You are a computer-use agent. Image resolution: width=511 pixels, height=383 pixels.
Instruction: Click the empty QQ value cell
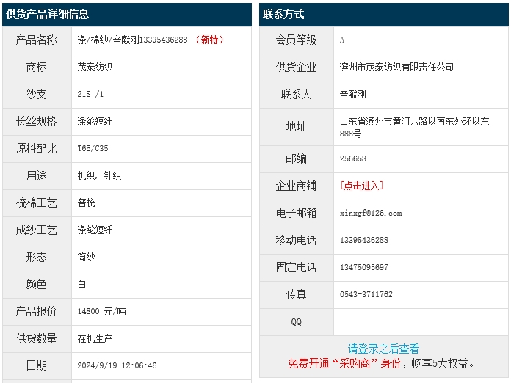(x=420, y=321)
